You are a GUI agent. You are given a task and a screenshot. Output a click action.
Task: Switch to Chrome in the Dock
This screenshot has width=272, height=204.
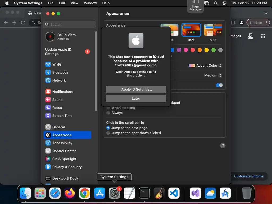pos(85,193)
